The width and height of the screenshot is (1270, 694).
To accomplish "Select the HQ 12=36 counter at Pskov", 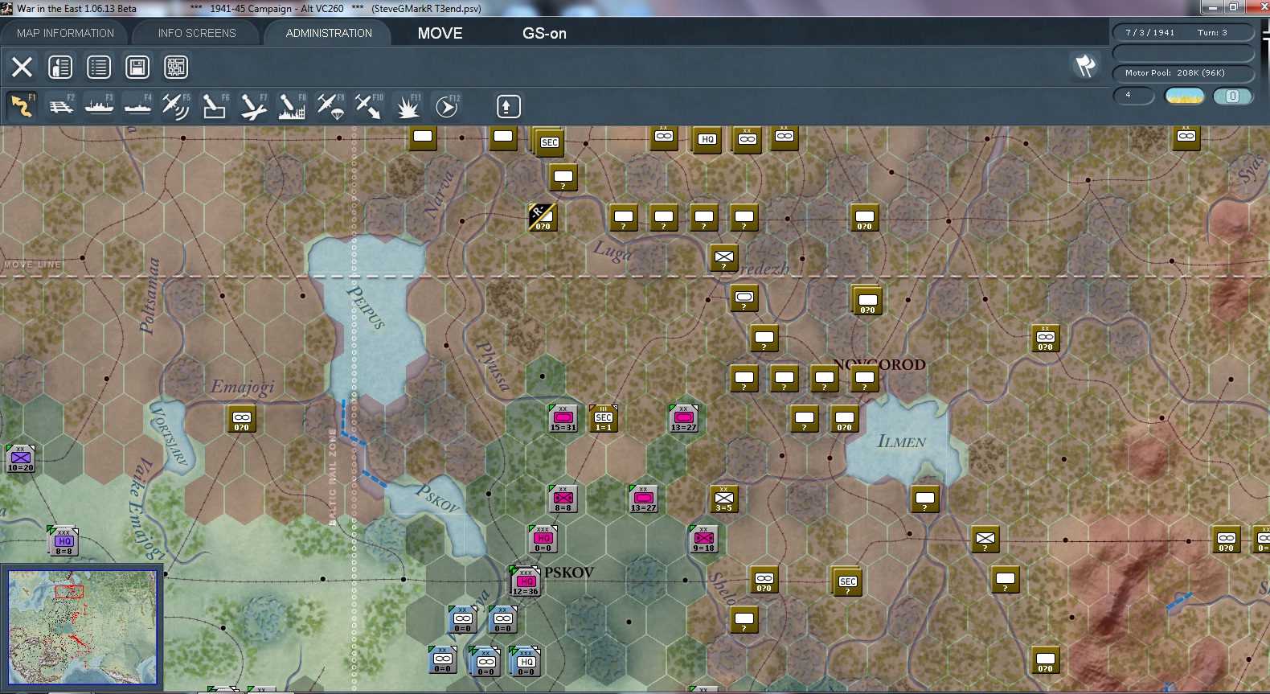I will [526, 581].
